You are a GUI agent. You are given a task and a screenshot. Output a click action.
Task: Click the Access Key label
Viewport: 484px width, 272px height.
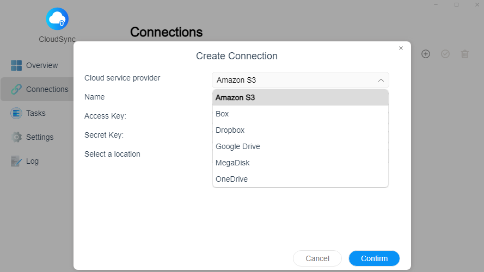point(105,116)
